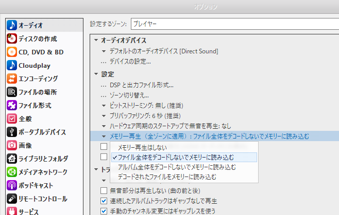
Task: Open the プリバッファリング dropdown arrow
Action: 104,116
